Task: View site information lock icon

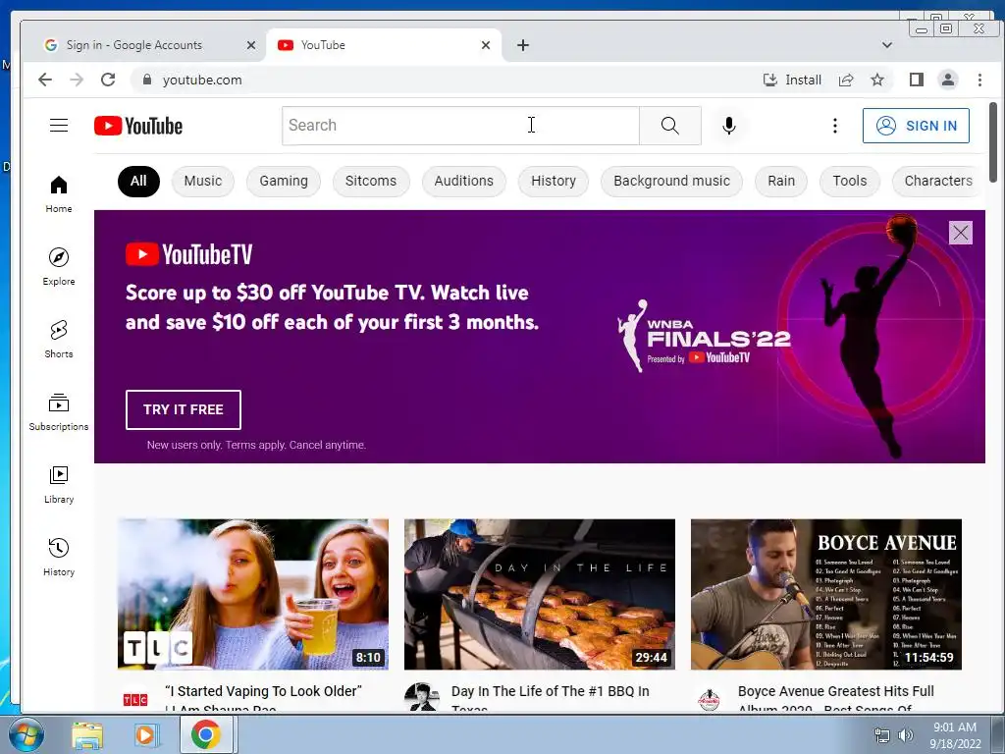Action: (x=147, y=80)
